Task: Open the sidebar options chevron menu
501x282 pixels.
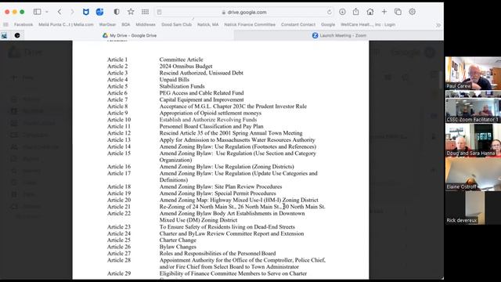Action: click(47, 12)
